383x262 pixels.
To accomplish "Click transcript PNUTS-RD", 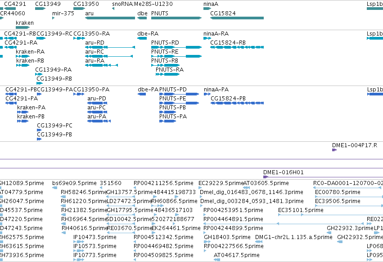I will point(176,47).
